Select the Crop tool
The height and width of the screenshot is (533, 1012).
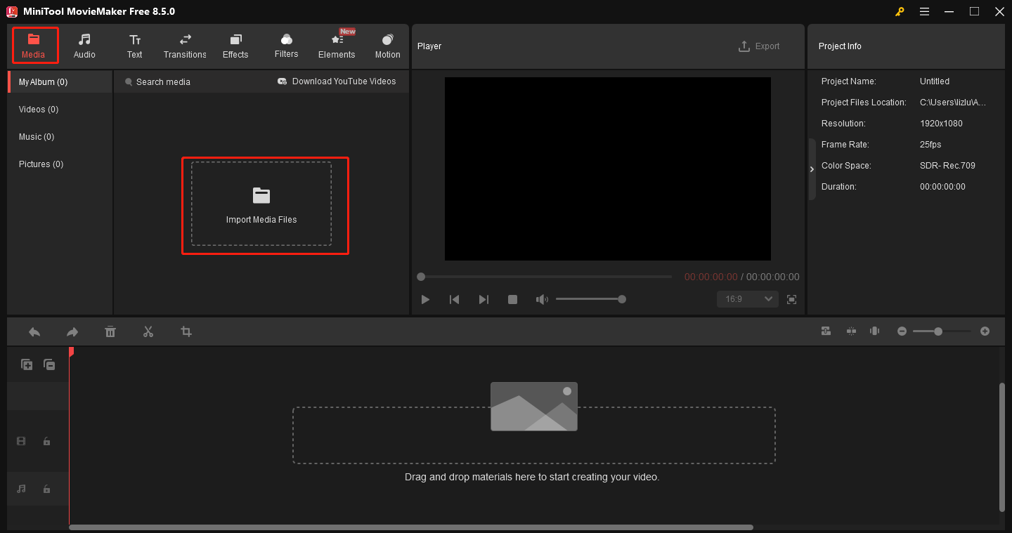[186, 331]
